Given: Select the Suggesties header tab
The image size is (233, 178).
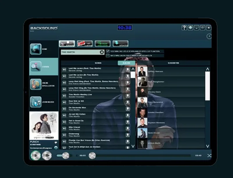Looking at the screenshot, I should coord(173,63).
